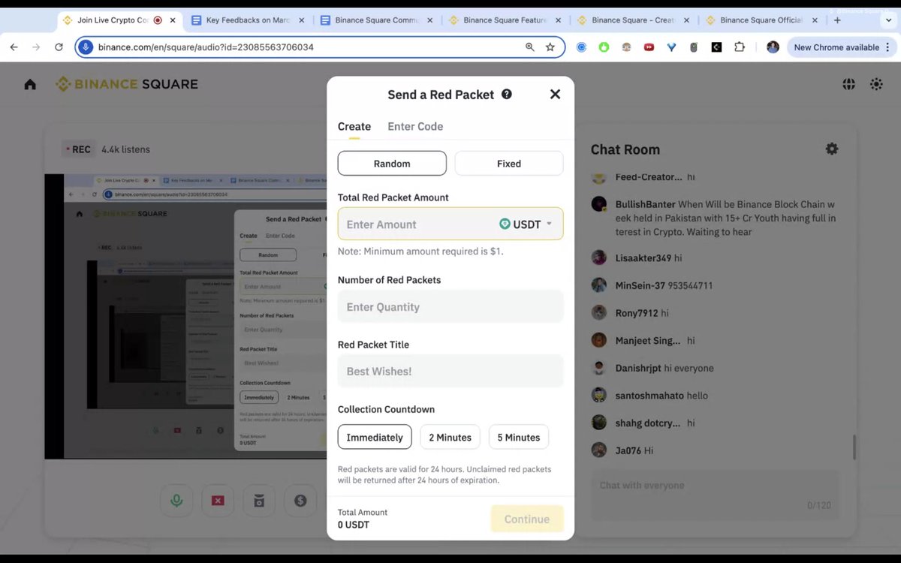Click the microphone icon below the stream
Image resolution: width=901 pixels, height=563 pixels.
click(176, 501)
